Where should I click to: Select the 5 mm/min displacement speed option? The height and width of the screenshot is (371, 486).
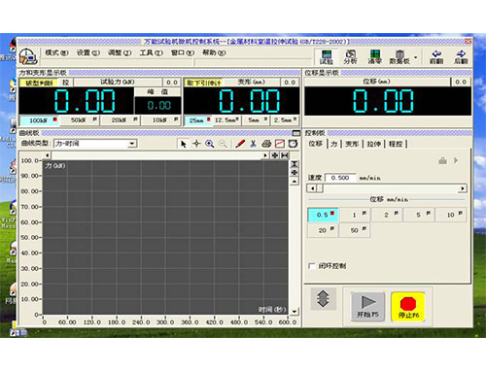(419, 215)
